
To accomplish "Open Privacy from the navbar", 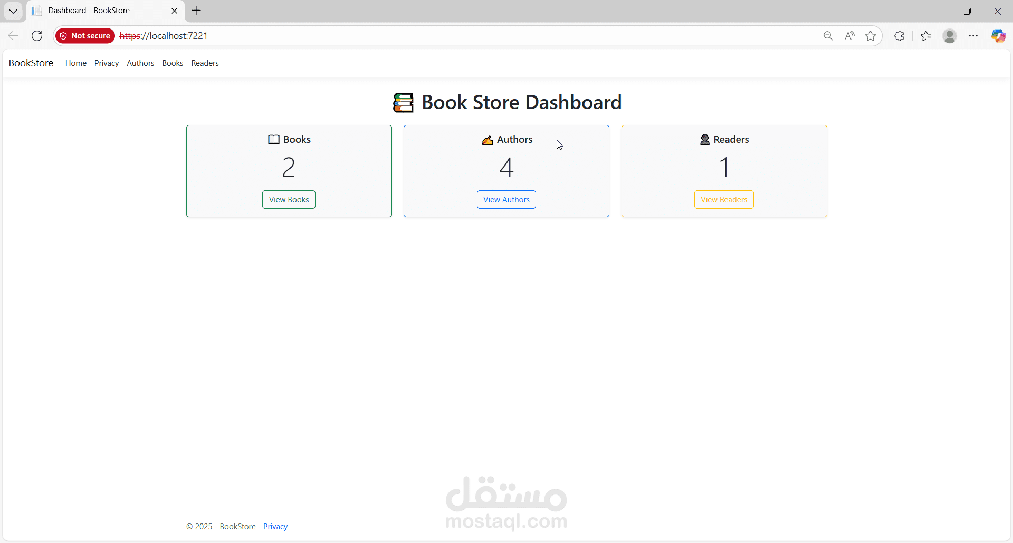I will point(107,63).
